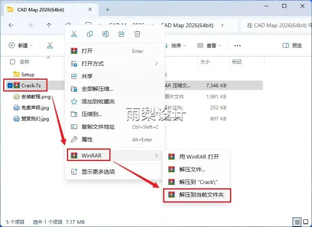
Task: Toggle the select-all checkbox by 名称
Action: tap(12, 62)
